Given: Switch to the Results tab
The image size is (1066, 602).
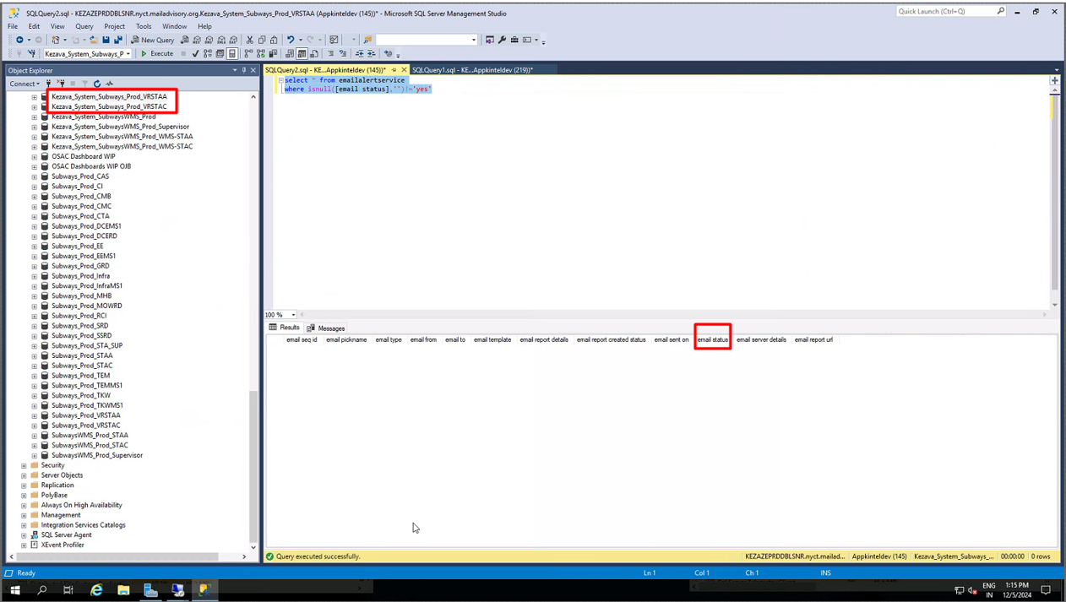Looking at the screenshot, I should click(x=285, y=328).
